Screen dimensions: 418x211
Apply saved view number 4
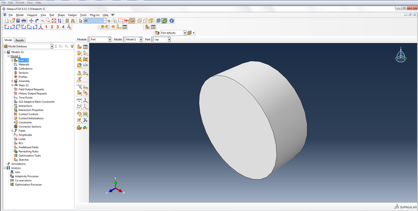pyautogui.click(x=63, y=27)
